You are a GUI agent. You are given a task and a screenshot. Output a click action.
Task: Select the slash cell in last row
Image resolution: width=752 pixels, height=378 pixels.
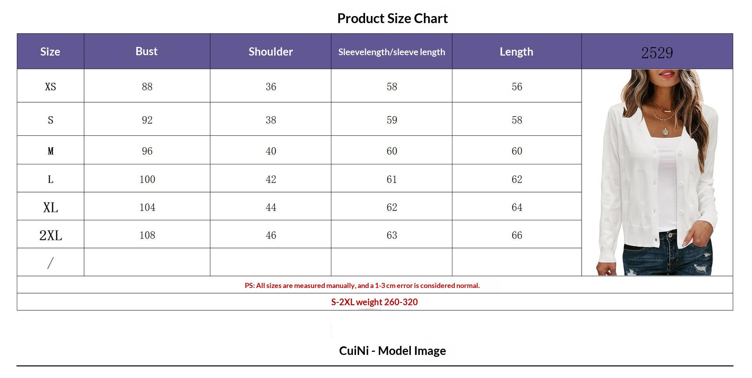pos(51,263)
